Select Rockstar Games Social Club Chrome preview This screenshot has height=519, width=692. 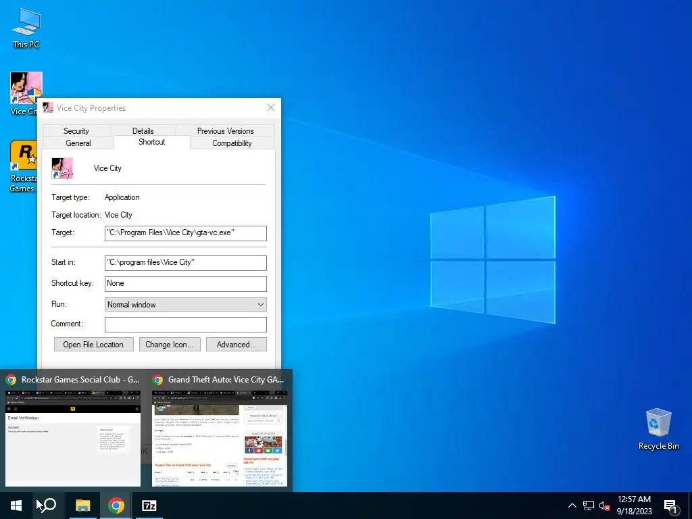[x=73, y=438]
